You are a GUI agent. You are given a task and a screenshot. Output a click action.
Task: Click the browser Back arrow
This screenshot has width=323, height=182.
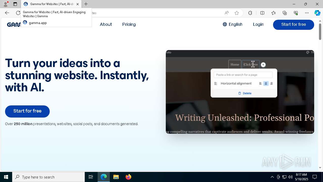pyautogui.click(x=7, y=13)
